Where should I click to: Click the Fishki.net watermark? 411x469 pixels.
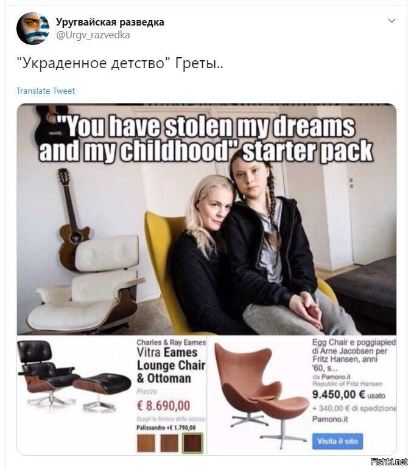(388, 462)
